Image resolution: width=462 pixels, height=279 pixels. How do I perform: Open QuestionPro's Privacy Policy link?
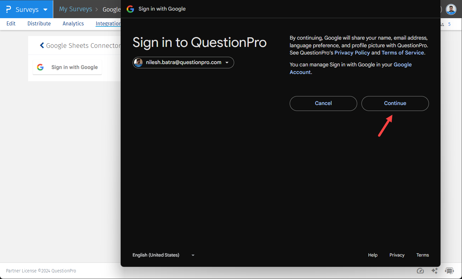tap(352, 53)
